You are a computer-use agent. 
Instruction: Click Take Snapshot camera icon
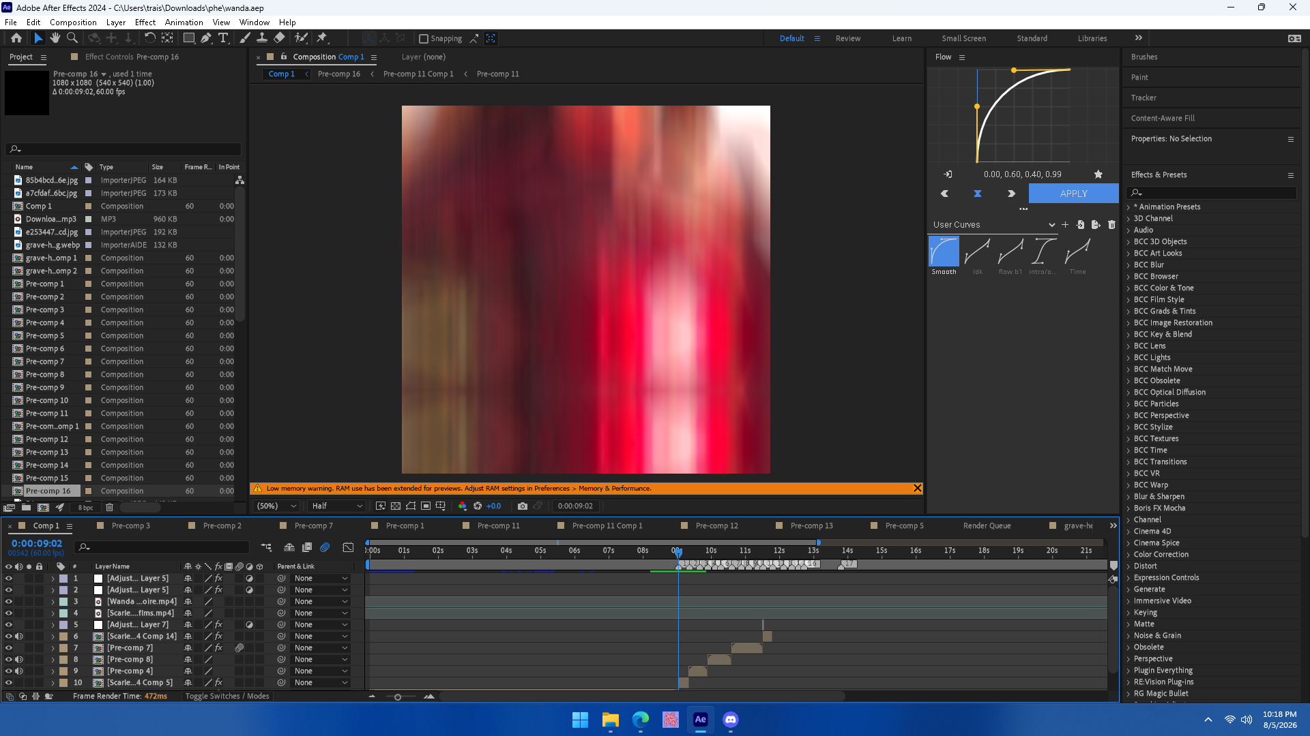523,506
